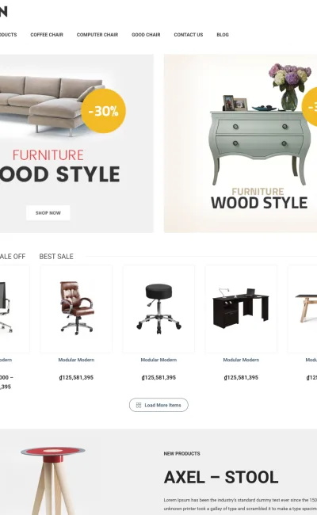Click Modular Modern link under black stool

click(158, 360)
